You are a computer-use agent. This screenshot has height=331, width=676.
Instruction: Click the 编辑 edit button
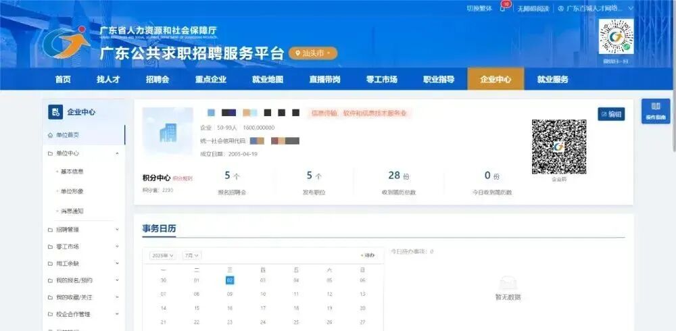611,114
